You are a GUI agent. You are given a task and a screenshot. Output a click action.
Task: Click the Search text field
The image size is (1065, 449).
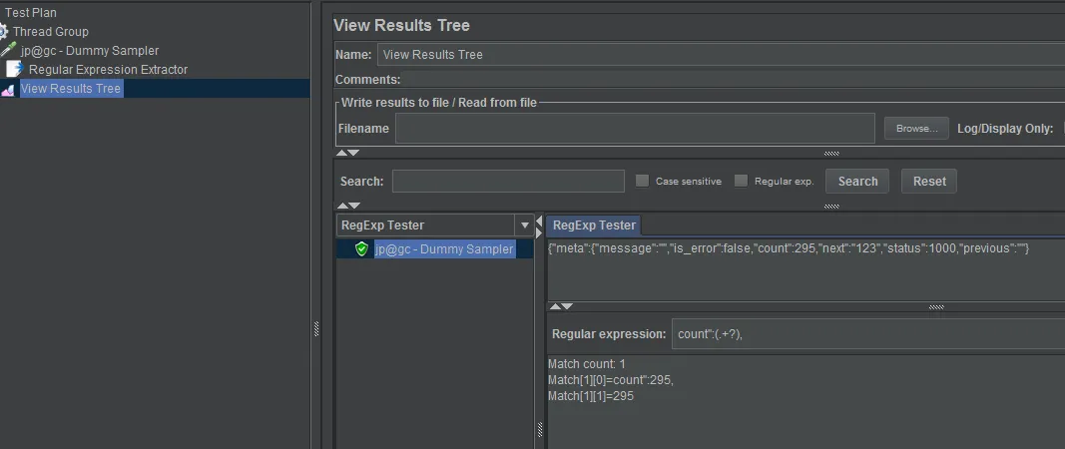508,182
